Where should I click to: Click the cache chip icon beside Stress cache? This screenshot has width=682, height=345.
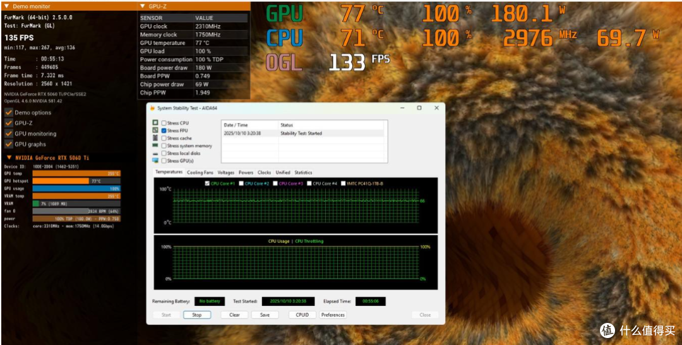tap(155, 137)
